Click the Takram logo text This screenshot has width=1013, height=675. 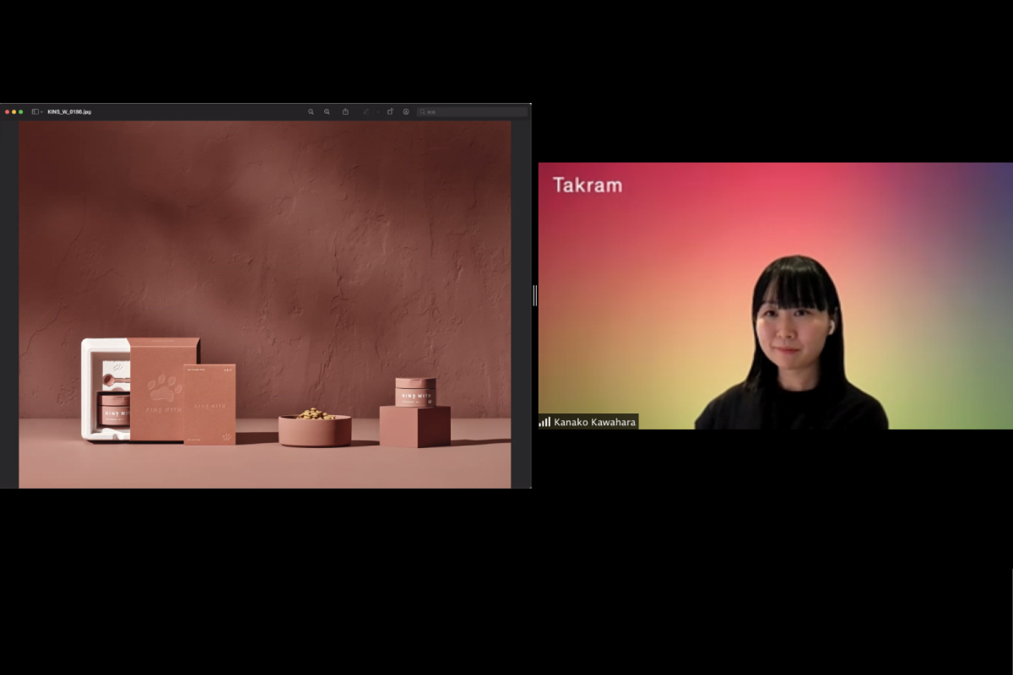pyautogui.click(x=588, y=186)
